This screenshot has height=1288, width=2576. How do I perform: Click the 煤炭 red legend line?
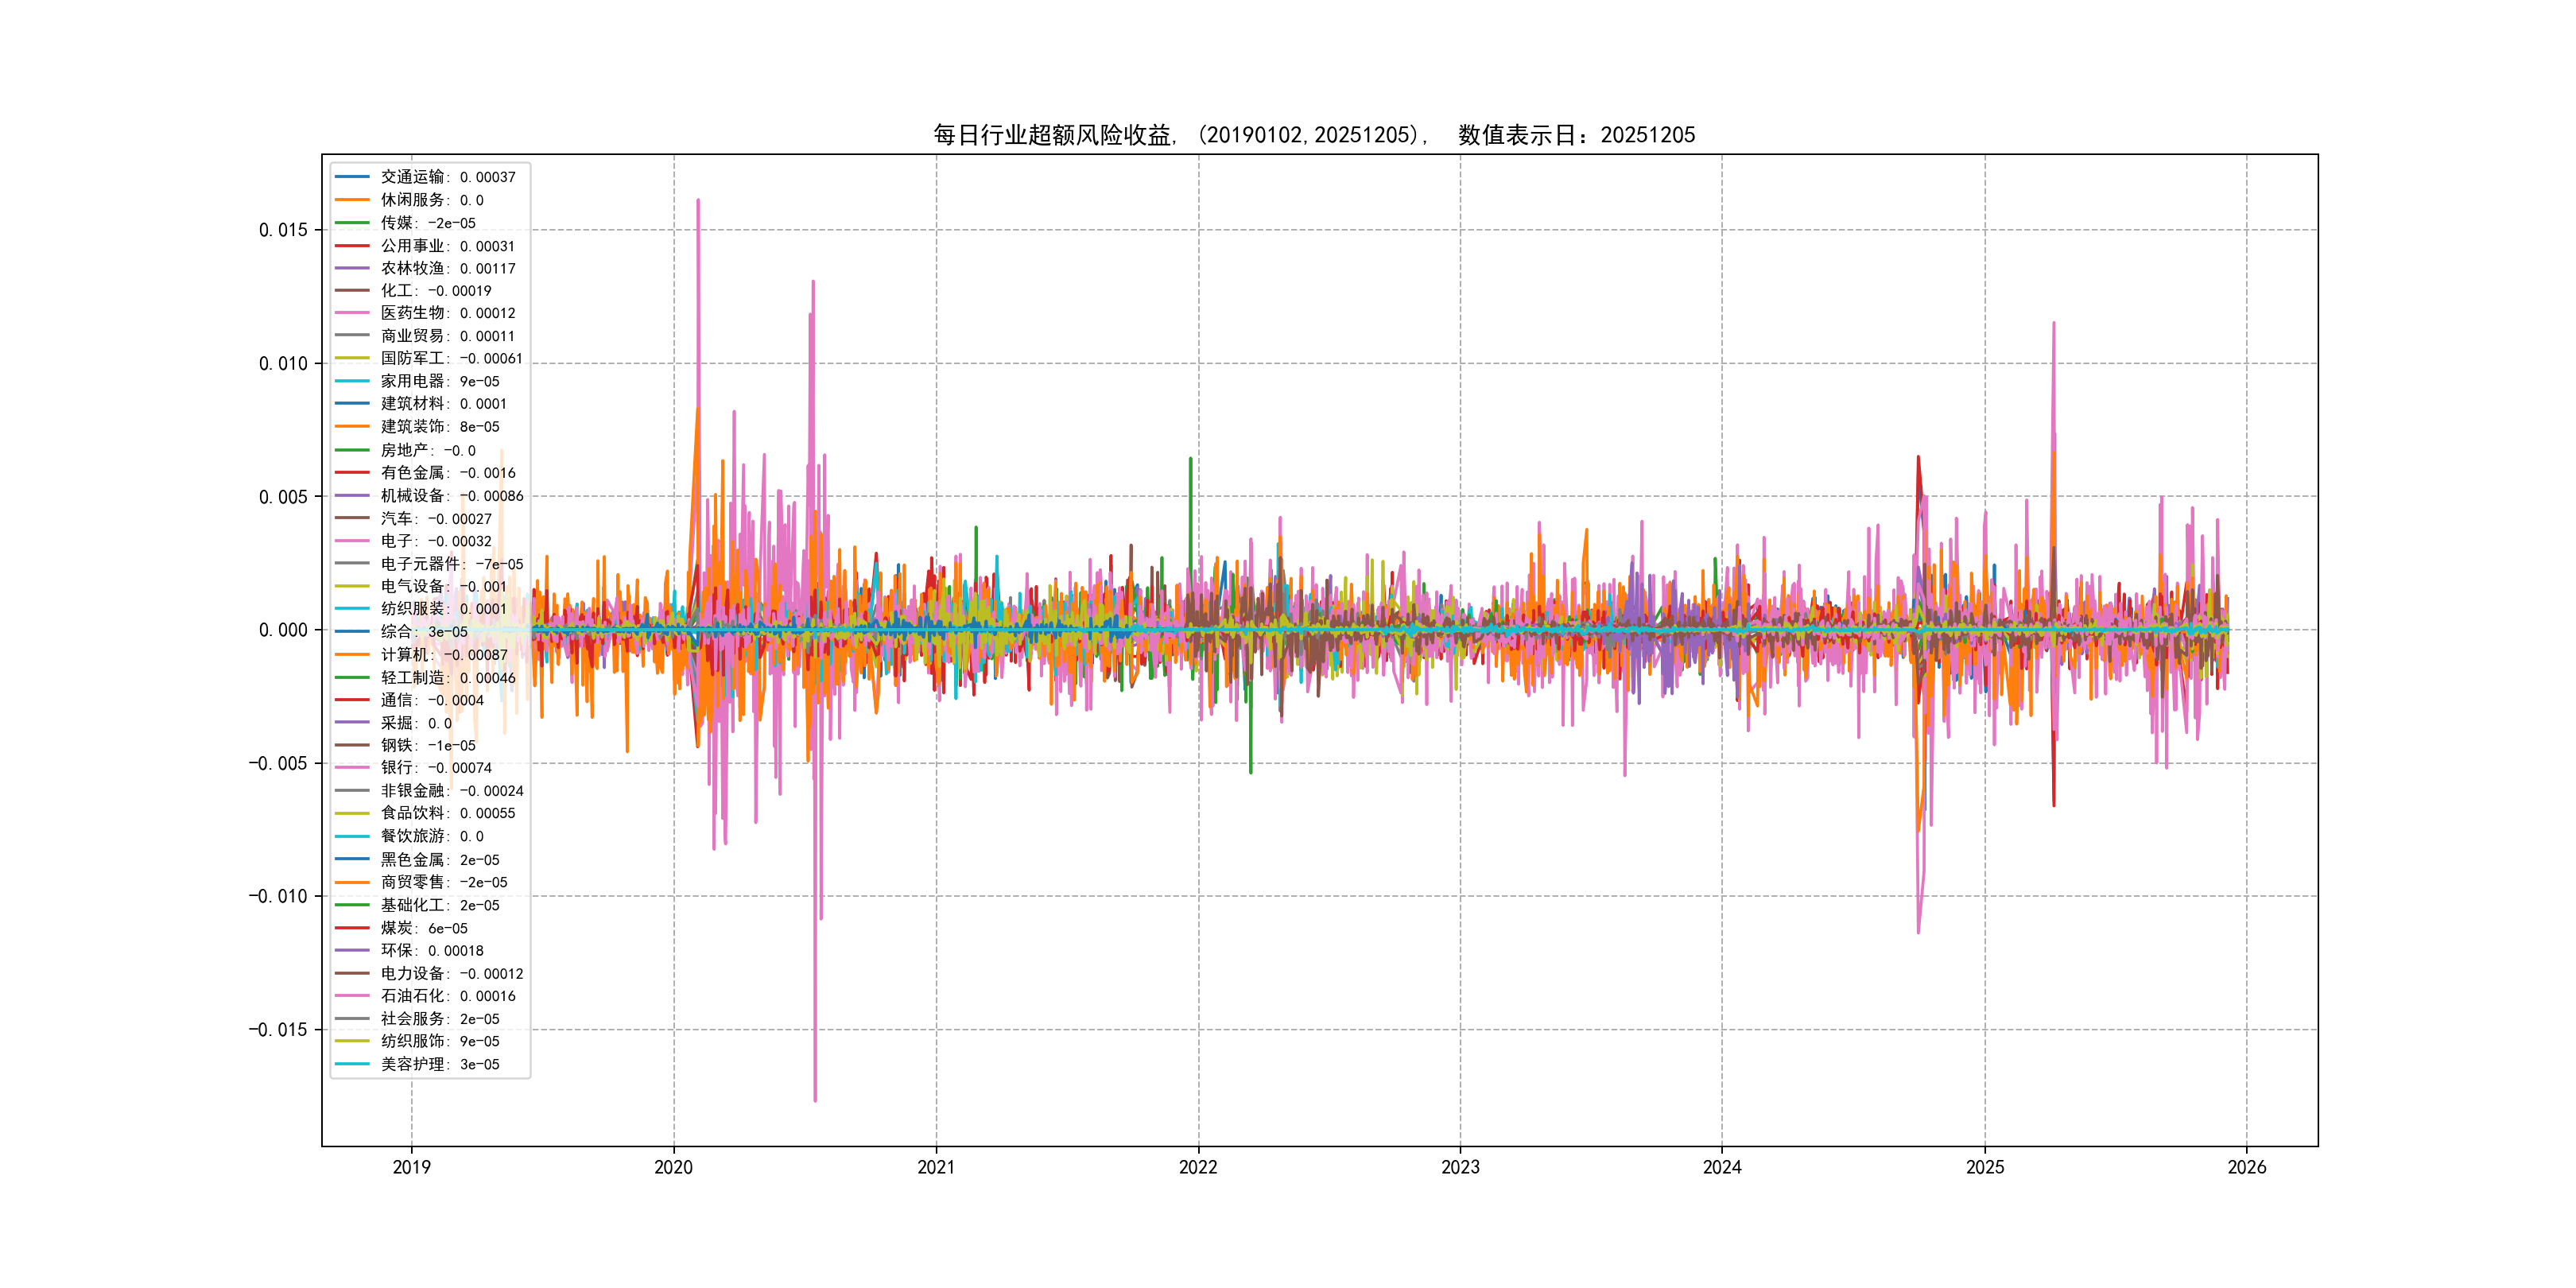352,927
